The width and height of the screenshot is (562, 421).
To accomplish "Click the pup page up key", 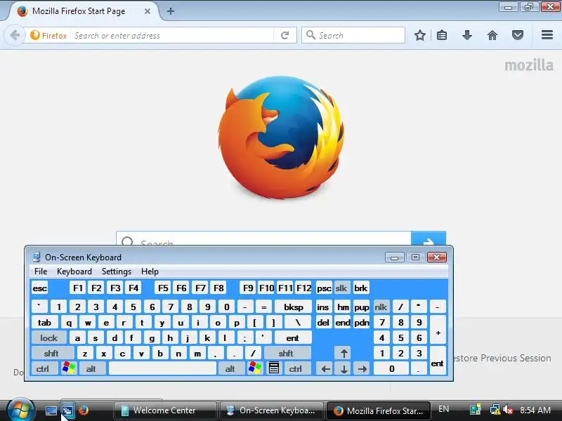I will 362,307.
